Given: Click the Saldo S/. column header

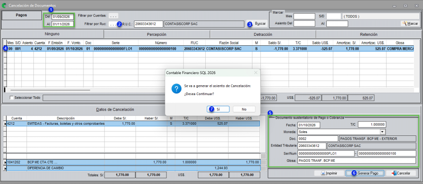Looking at the screenshot, I should coord(274,42).
